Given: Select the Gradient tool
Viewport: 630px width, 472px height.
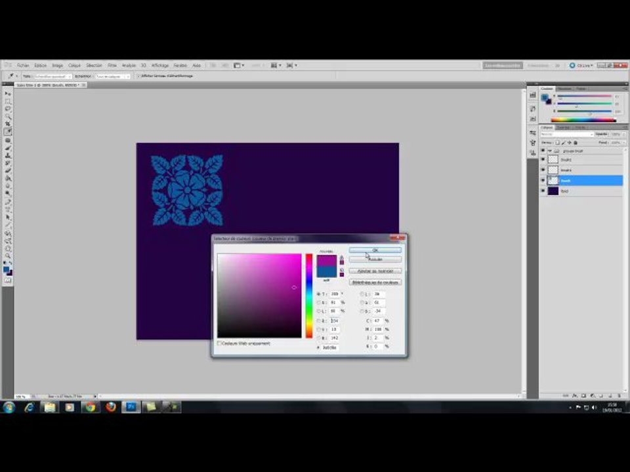Looking at the screenshot, I should (x=8, y=178).
